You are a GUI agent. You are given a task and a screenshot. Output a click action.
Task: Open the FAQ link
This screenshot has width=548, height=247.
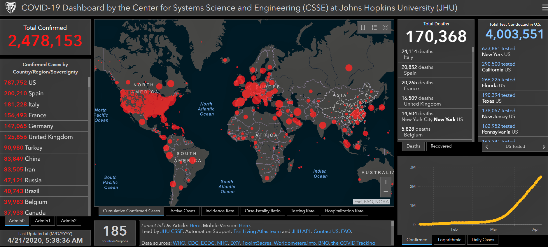click(346, 231)
